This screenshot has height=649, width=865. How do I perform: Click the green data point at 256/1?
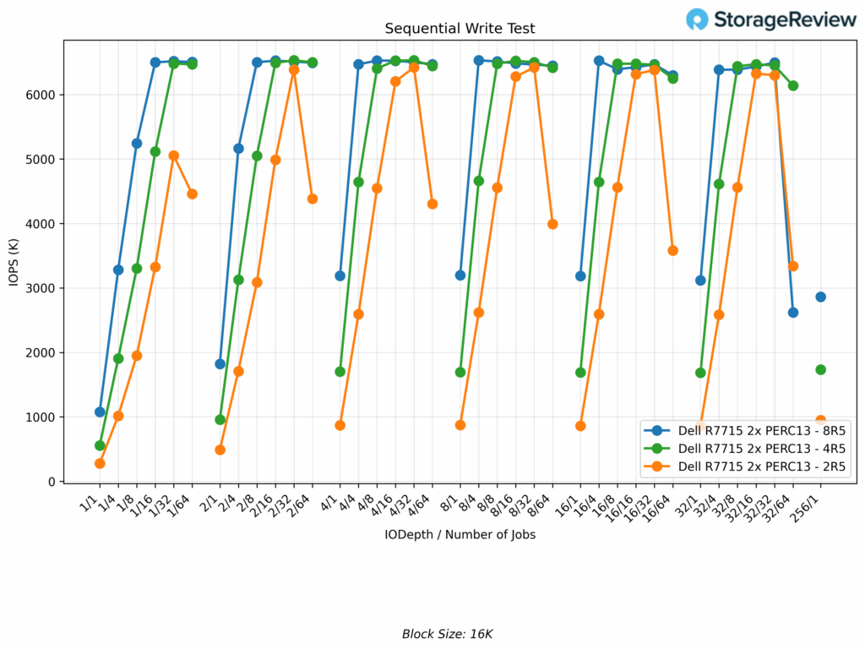click(820, 369)
